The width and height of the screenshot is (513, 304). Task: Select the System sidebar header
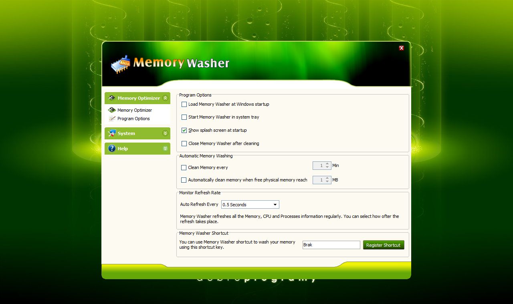[137, 133]
